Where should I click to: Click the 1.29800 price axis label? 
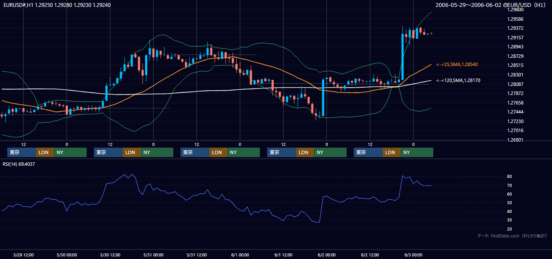point(515,9)
